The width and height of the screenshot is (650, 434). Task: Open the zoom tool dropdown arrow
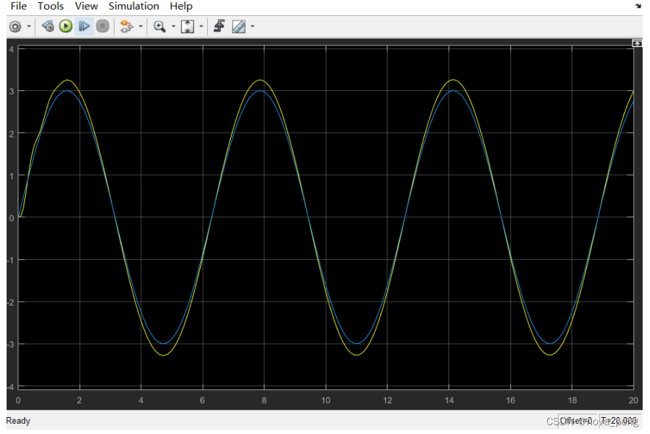[174, 27]
